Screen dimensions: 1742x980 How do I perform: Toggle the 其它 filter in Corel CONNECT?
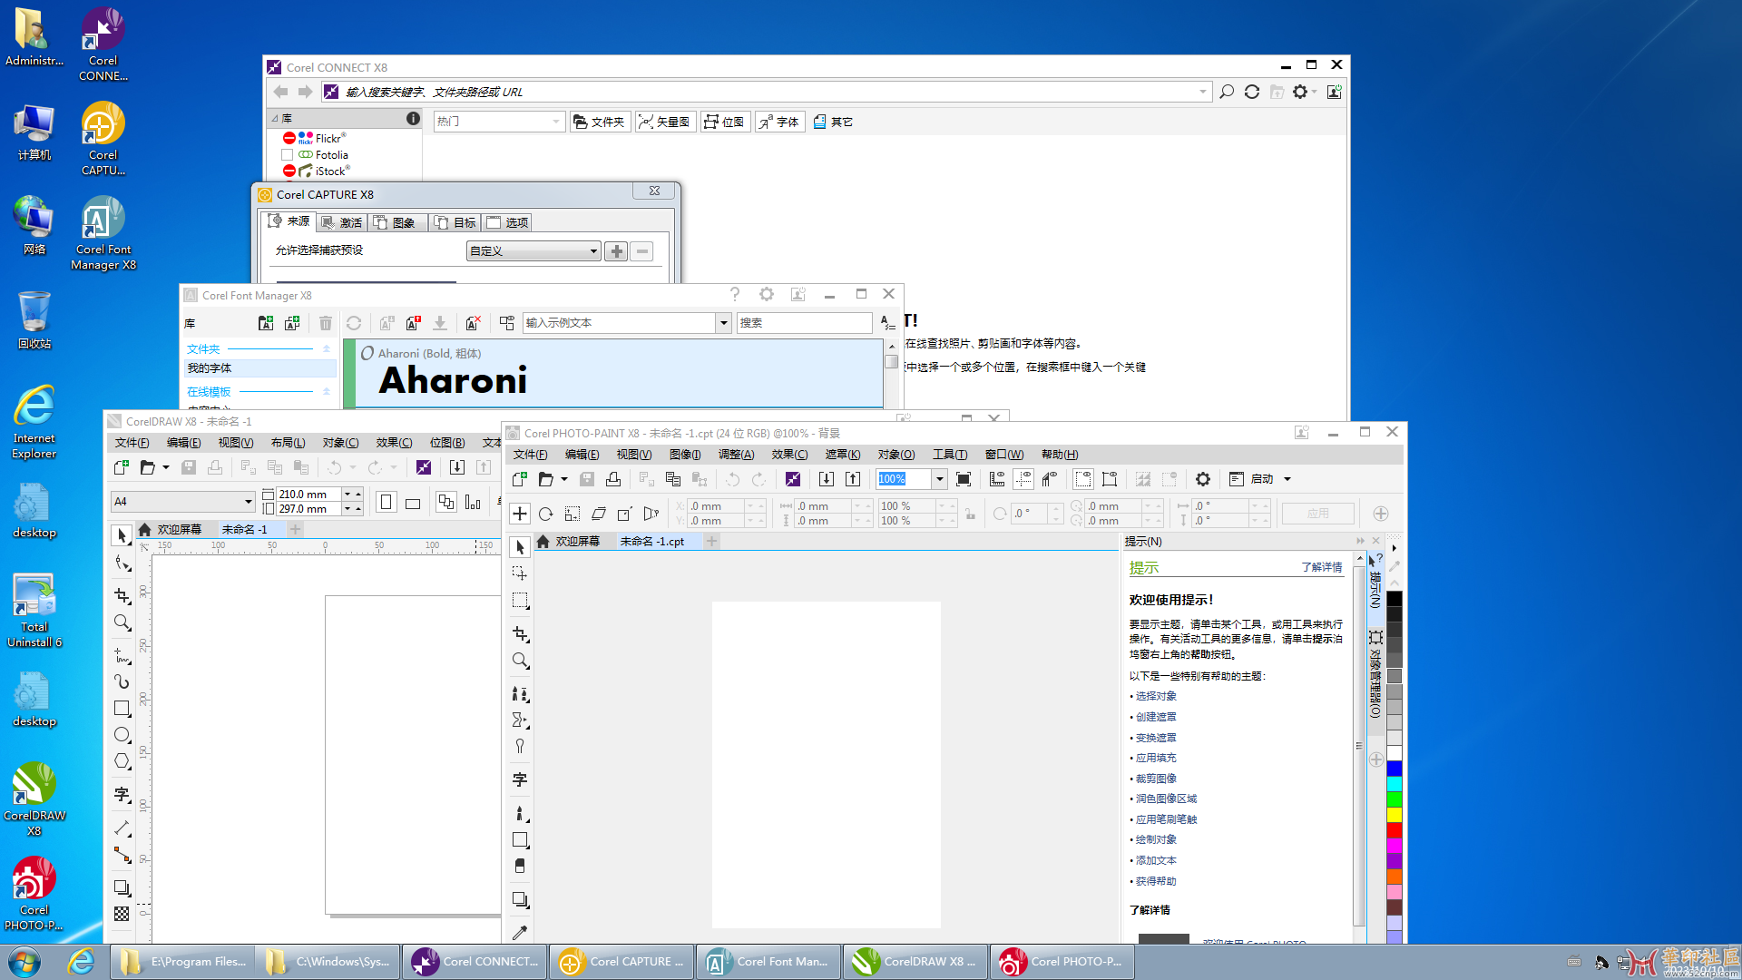[834, 122]
